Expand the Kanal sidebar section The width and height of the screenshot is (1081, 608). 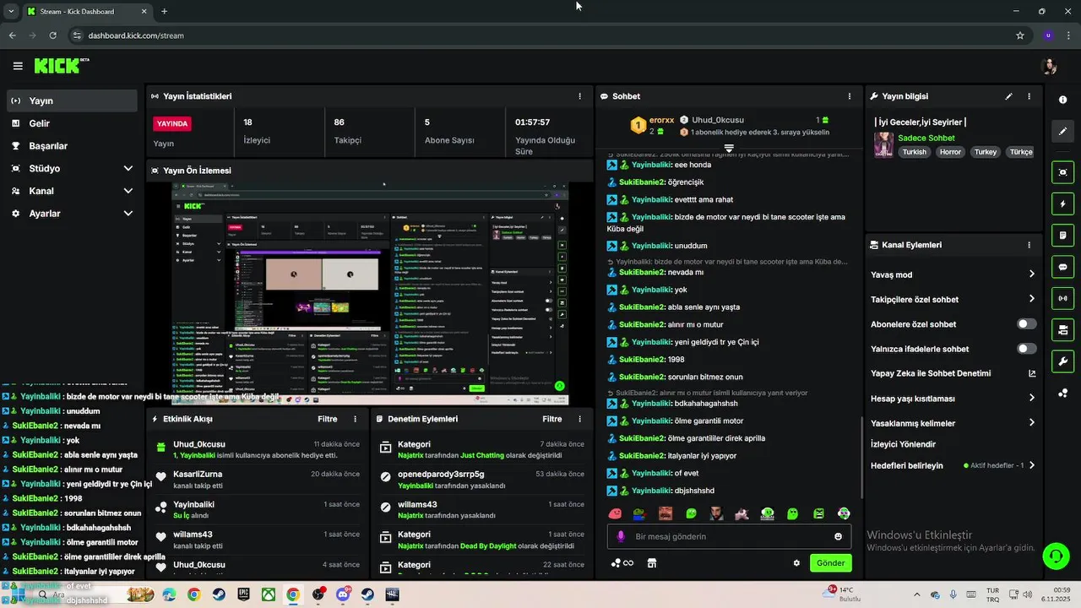tap(128, 191)
